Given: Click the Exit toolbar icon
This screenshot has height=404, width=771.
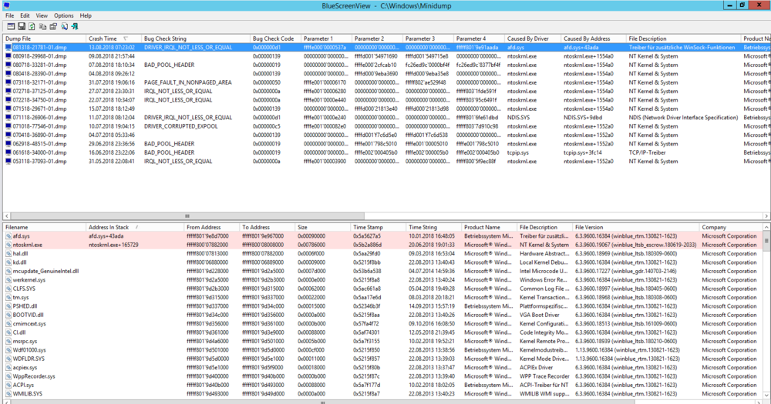Looking at the screenshot, I should pos(75,26).
